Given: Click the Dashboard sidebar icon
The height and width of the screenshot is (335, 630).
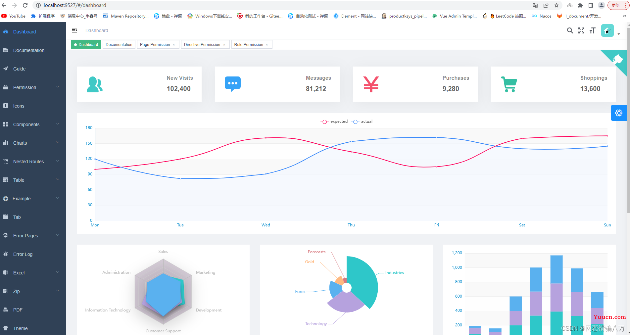Looking at the screenshot, I should coord(6,32).
